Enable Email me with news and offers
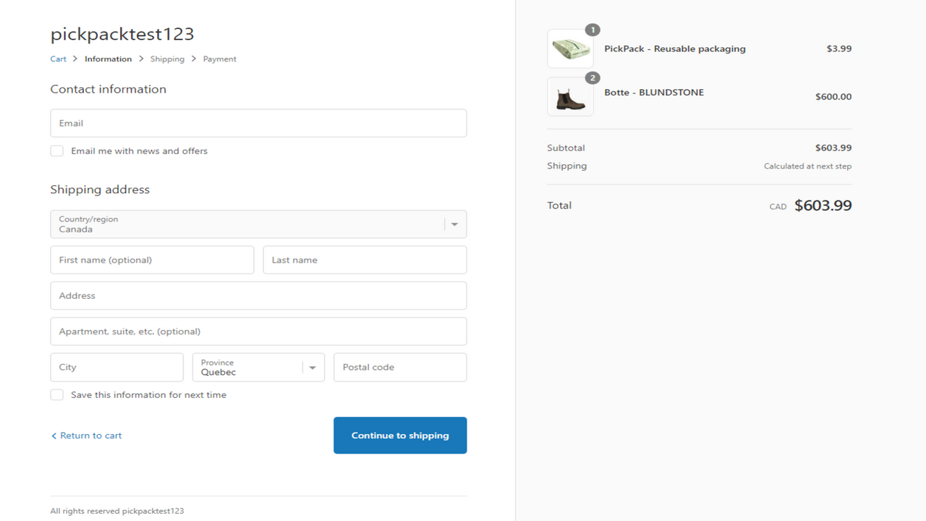The width and height of the screenshot is (926, 521). [x=56, y=151]
